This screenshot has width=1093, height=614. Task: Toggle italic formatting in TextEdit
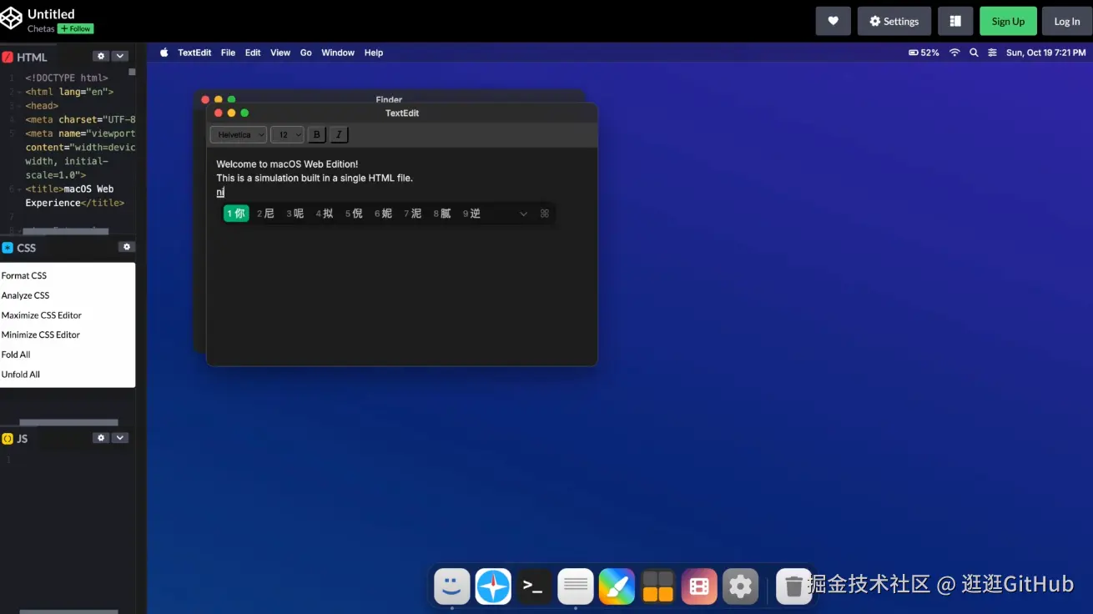point(338,134)
